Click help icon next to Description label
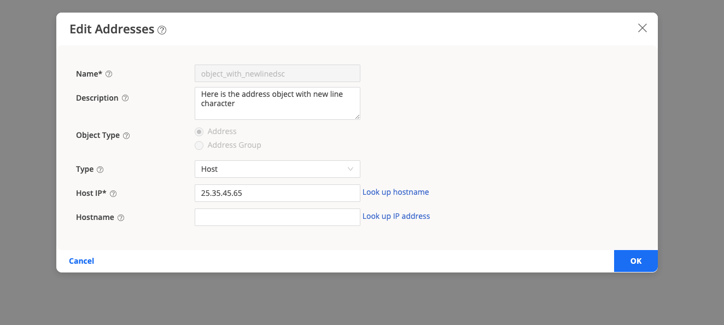This screenshot has height=325, width=724. [125, 98]
